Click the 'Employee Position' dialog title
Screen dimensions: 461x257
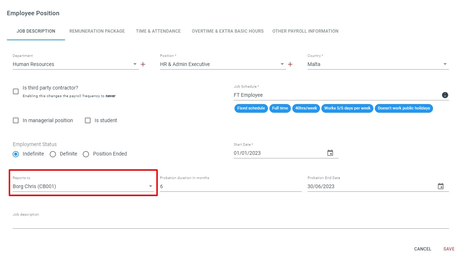click(x=33, y=13)
